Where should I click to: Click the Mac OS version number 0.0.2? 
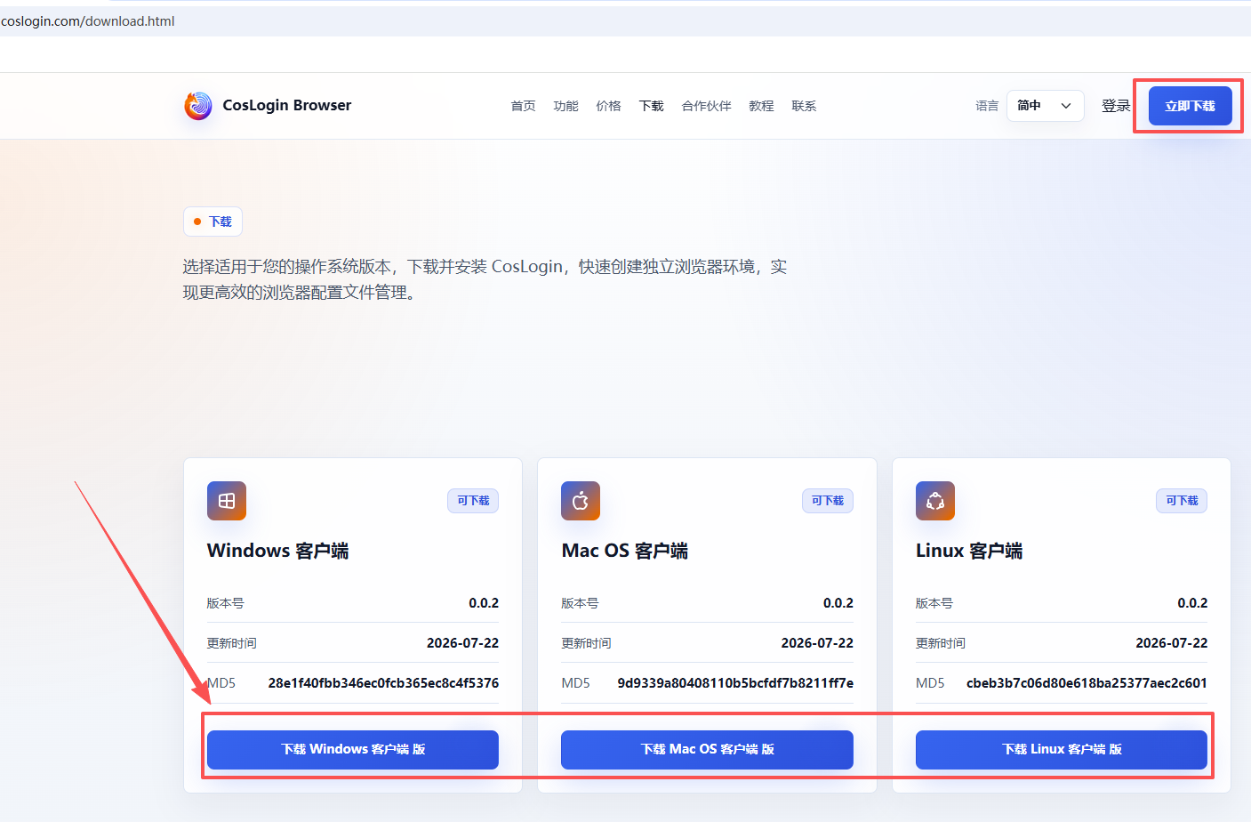(x=838, y=603)
